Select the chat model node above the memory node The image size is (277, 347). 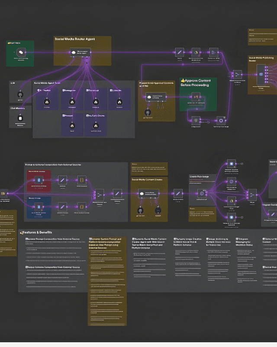tap(20, 94)
